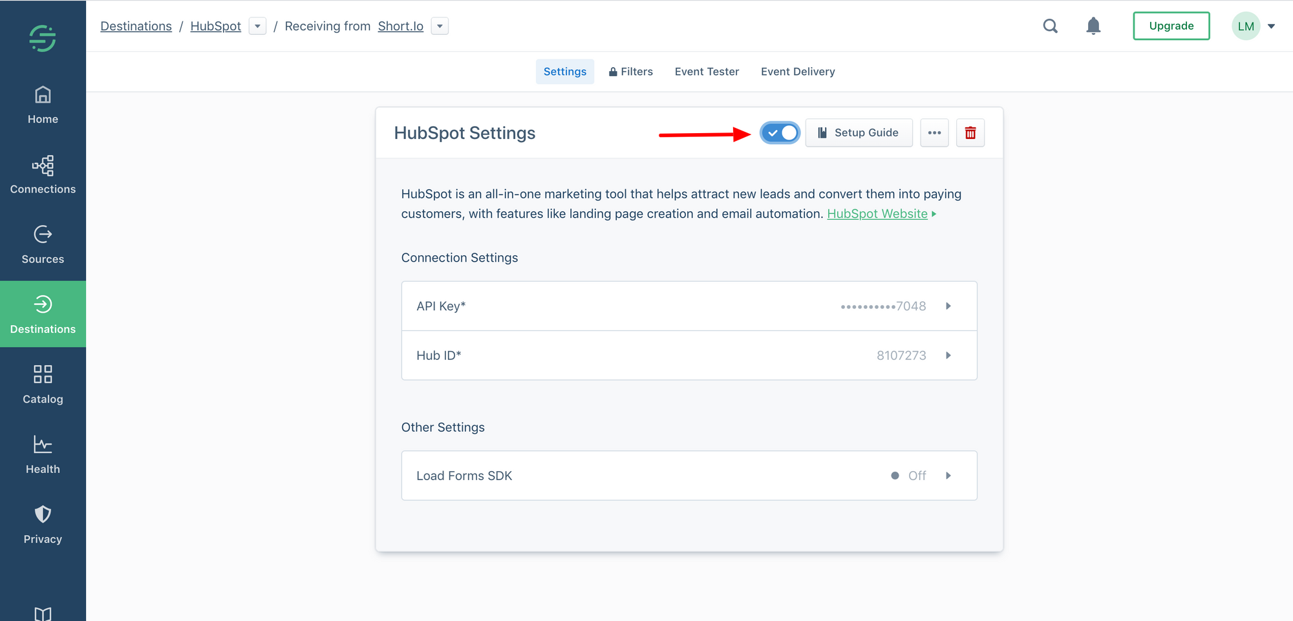The image size is (1293, 621).
Task: Expand the Short.Io source dropdown
Action: 440,26
